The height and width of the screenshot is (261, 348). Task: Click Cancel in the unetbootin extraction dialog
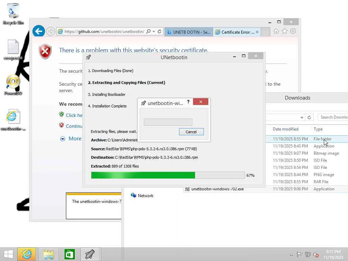pyautogui.click(x=191, y=132)
